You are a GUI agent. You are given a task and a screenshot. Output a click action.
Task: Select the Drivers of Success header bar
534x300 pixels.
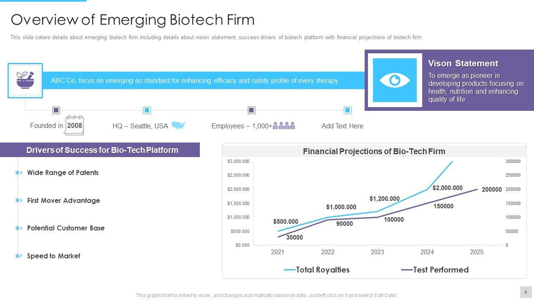coord(100,150)
